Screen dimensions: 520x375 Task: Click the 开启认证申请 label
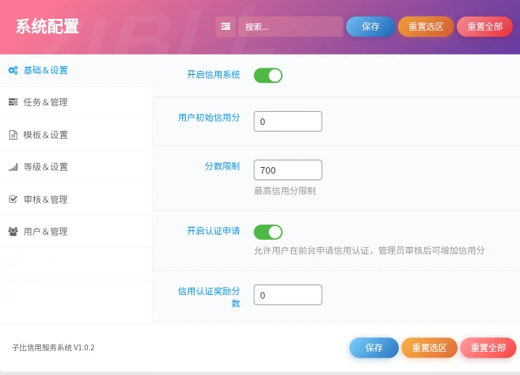coord(214,230)
